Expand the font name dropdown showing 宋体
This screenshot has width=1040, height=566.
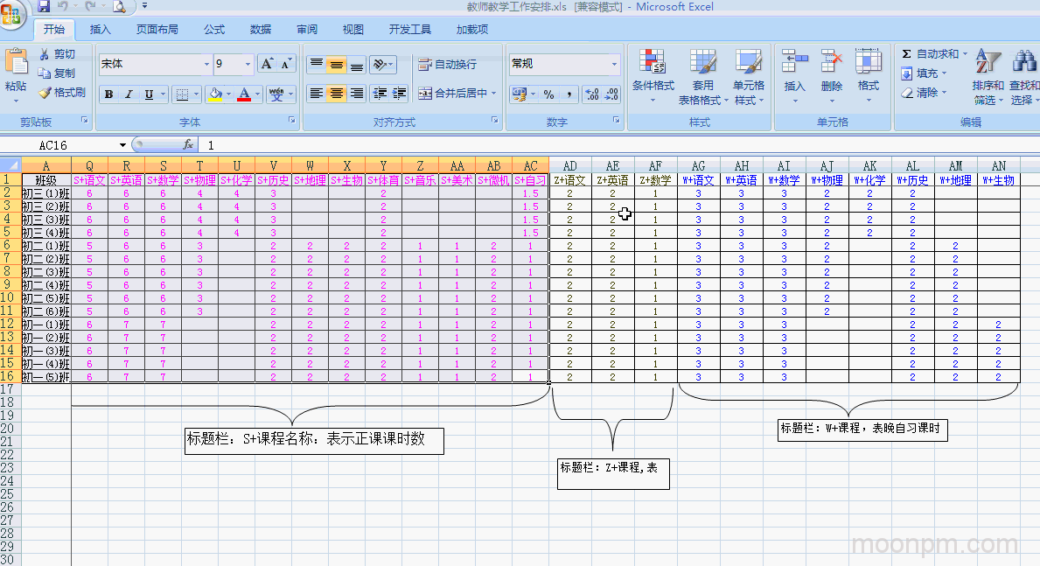[206, 65]
